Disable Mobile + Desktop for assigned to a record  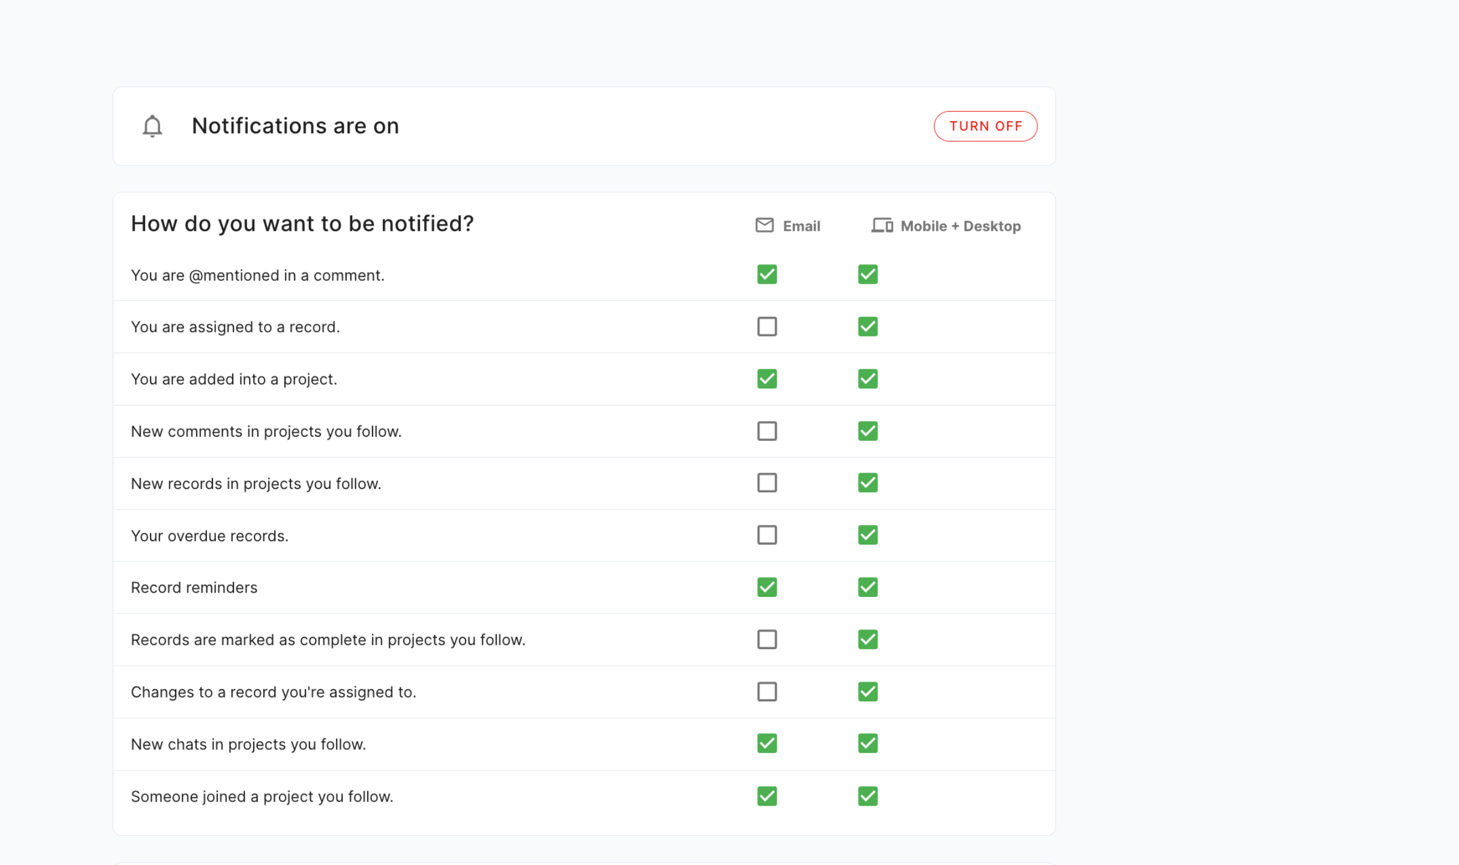click(867, 327)
